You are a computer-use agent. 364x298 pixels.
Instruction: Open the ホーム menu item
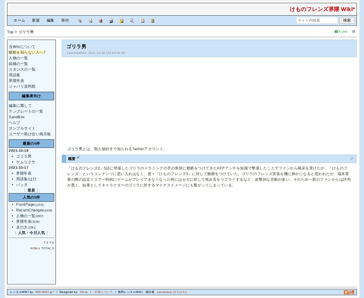(19, 20)
